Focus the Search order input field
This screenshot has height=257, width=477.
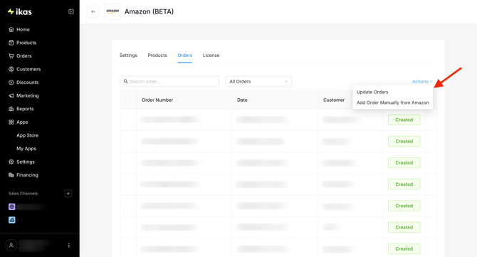tap(169, 81)
